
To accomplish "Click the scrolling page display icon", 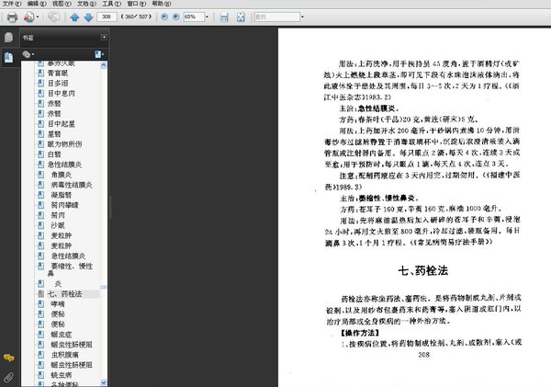I will coord(224,17).
